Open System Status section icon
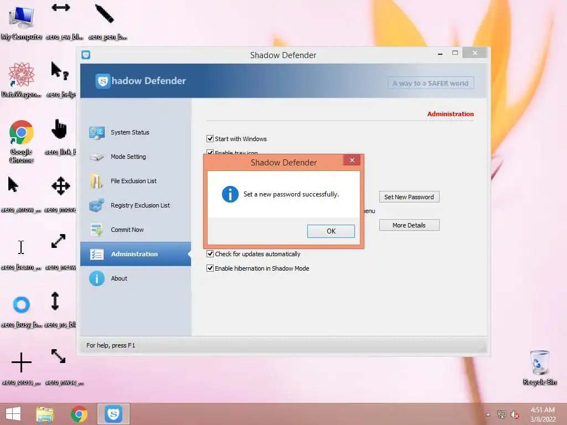This screenshot has width=567, height=425. pyautogui.click(x=97, y=133)
